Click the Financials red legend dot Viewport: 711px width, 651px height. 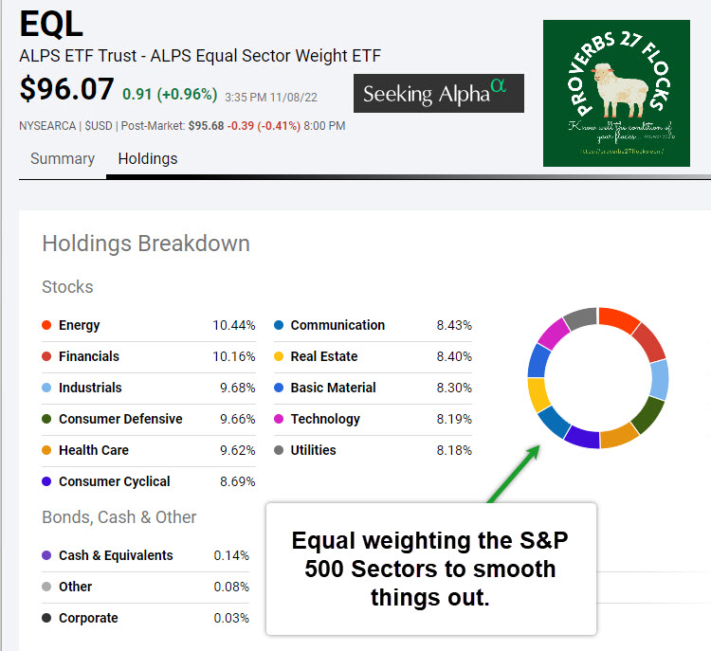46,356
